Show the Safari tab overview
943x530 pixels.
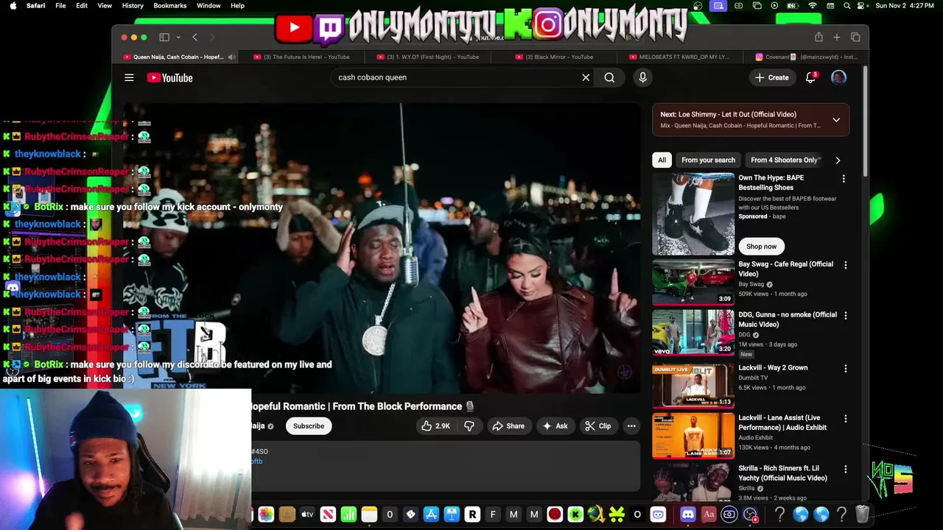point(855,37)
